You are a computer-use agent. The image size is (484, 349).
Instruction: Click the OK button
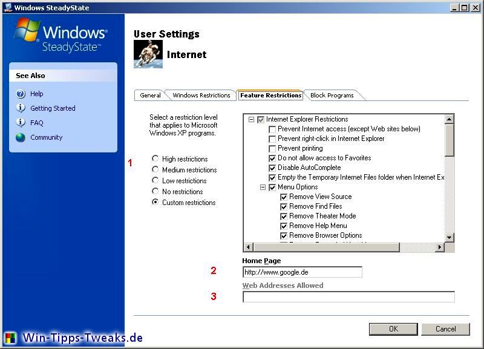click(393, 329)
